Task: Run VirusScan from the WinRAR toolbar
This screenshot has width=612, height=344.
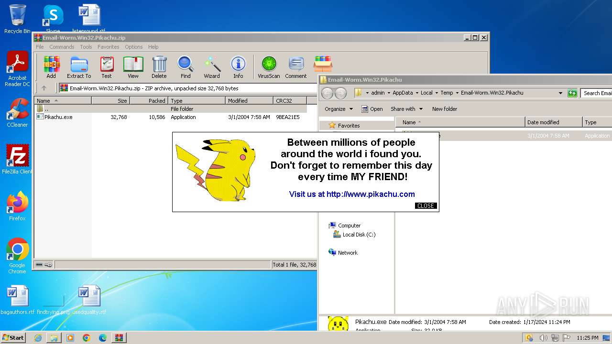Action: coord(269,67)
